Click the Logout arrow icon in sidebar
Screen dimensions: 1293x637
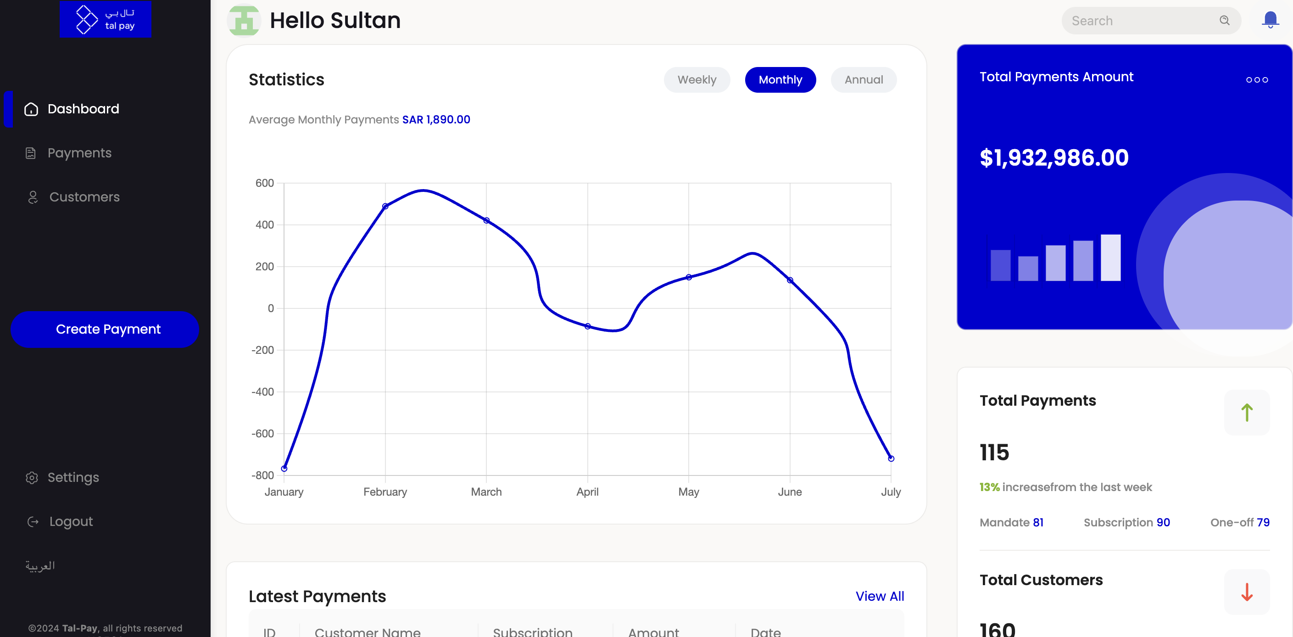pos(33,521)
